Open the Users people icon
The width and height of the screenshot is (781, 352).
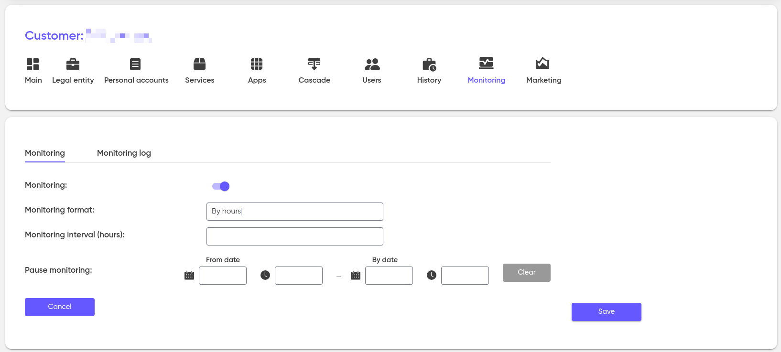point(372,64)
